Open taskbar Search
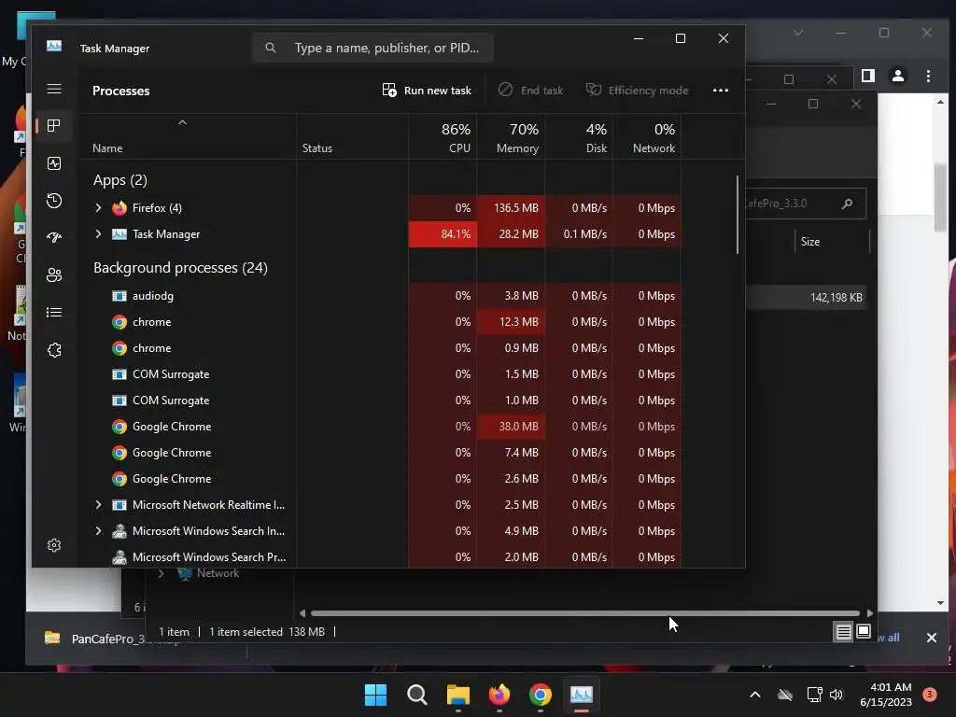Screen dimensions: 956x717 tap(417, 695)
